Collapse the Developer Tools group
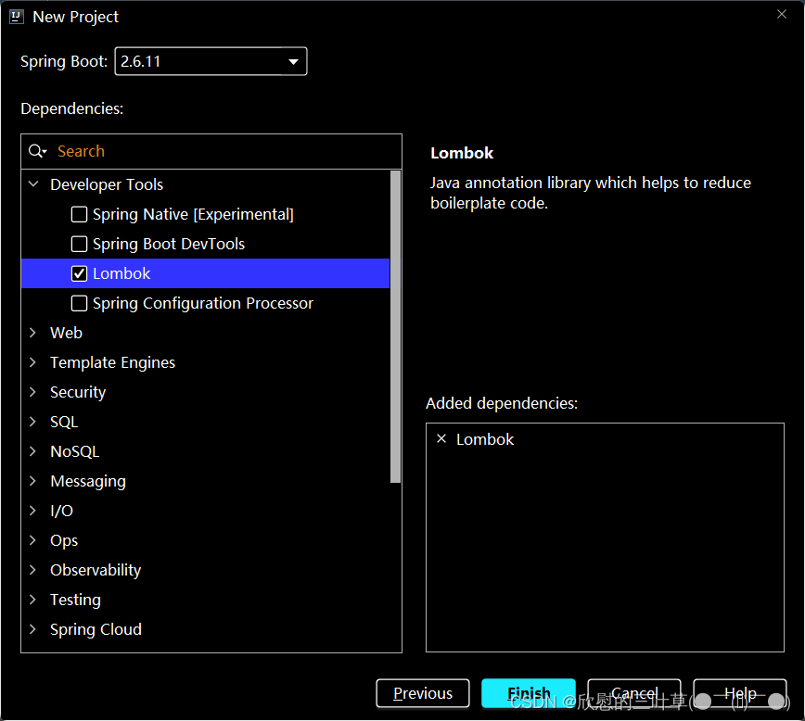 tap(33, 184)
